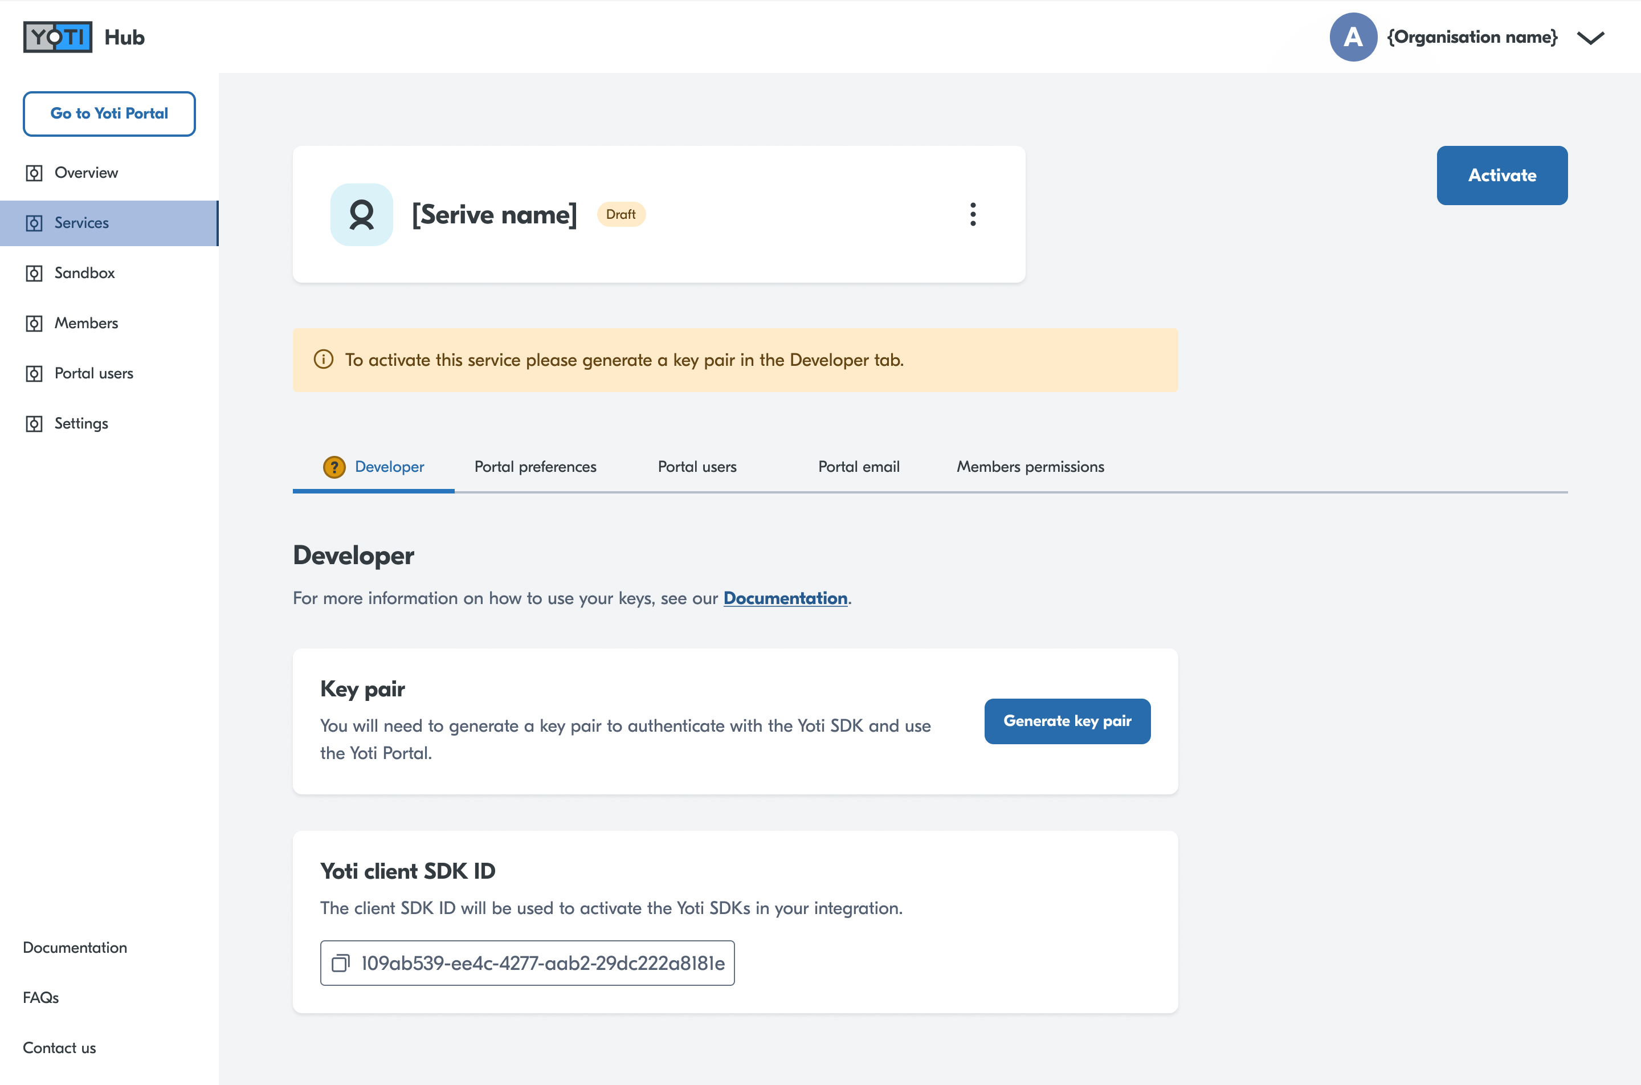The height and width of the screenshot is (1085, 1641).
Task: Open the three-dot service options menu
Action: (x=973, y=214)
